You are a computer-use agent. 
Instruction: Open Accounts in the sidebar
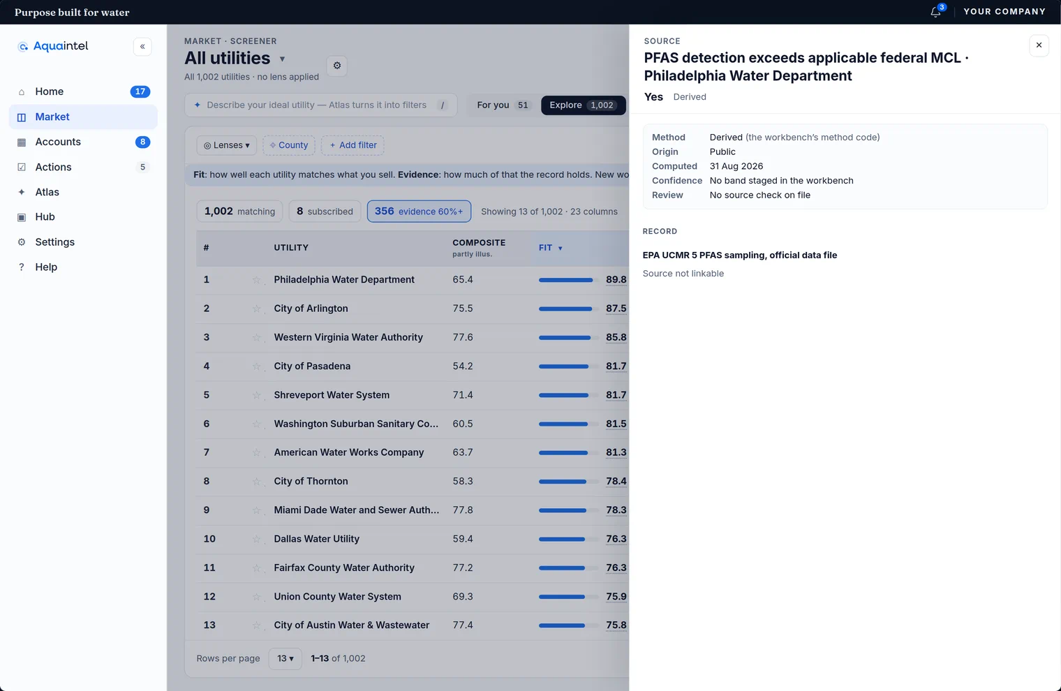(x=83, y=142)
